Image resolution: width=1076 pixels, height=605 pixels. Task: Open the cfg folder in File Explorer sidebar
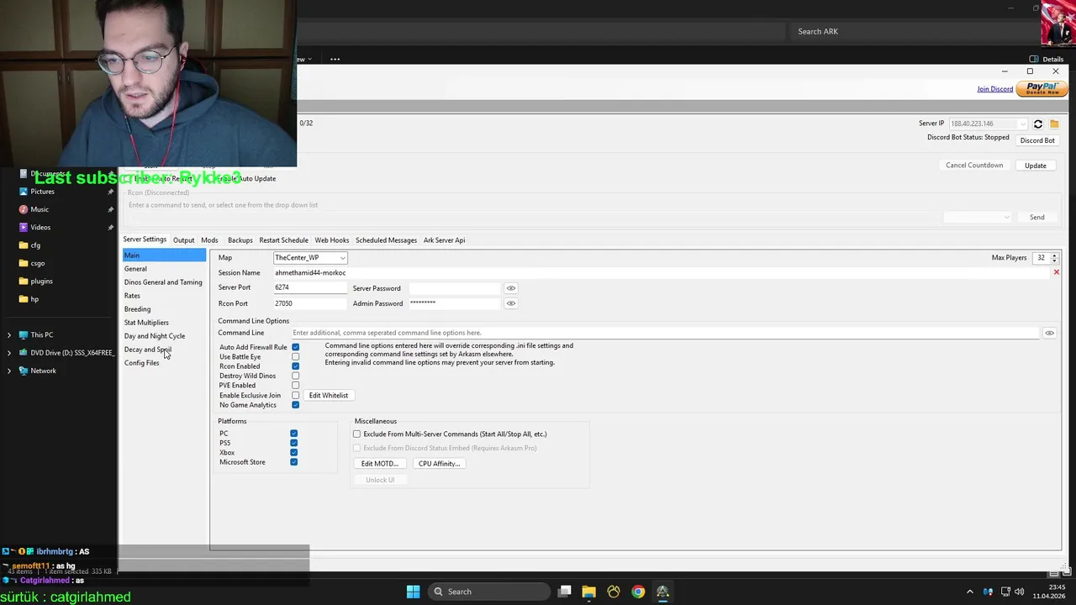35,245
